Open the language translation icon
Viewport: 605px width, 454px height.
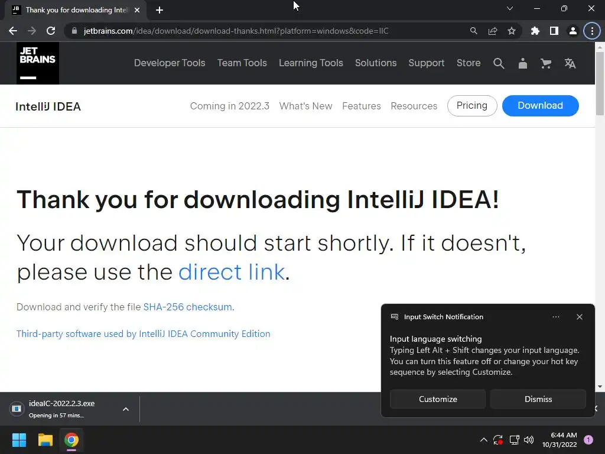570,63
